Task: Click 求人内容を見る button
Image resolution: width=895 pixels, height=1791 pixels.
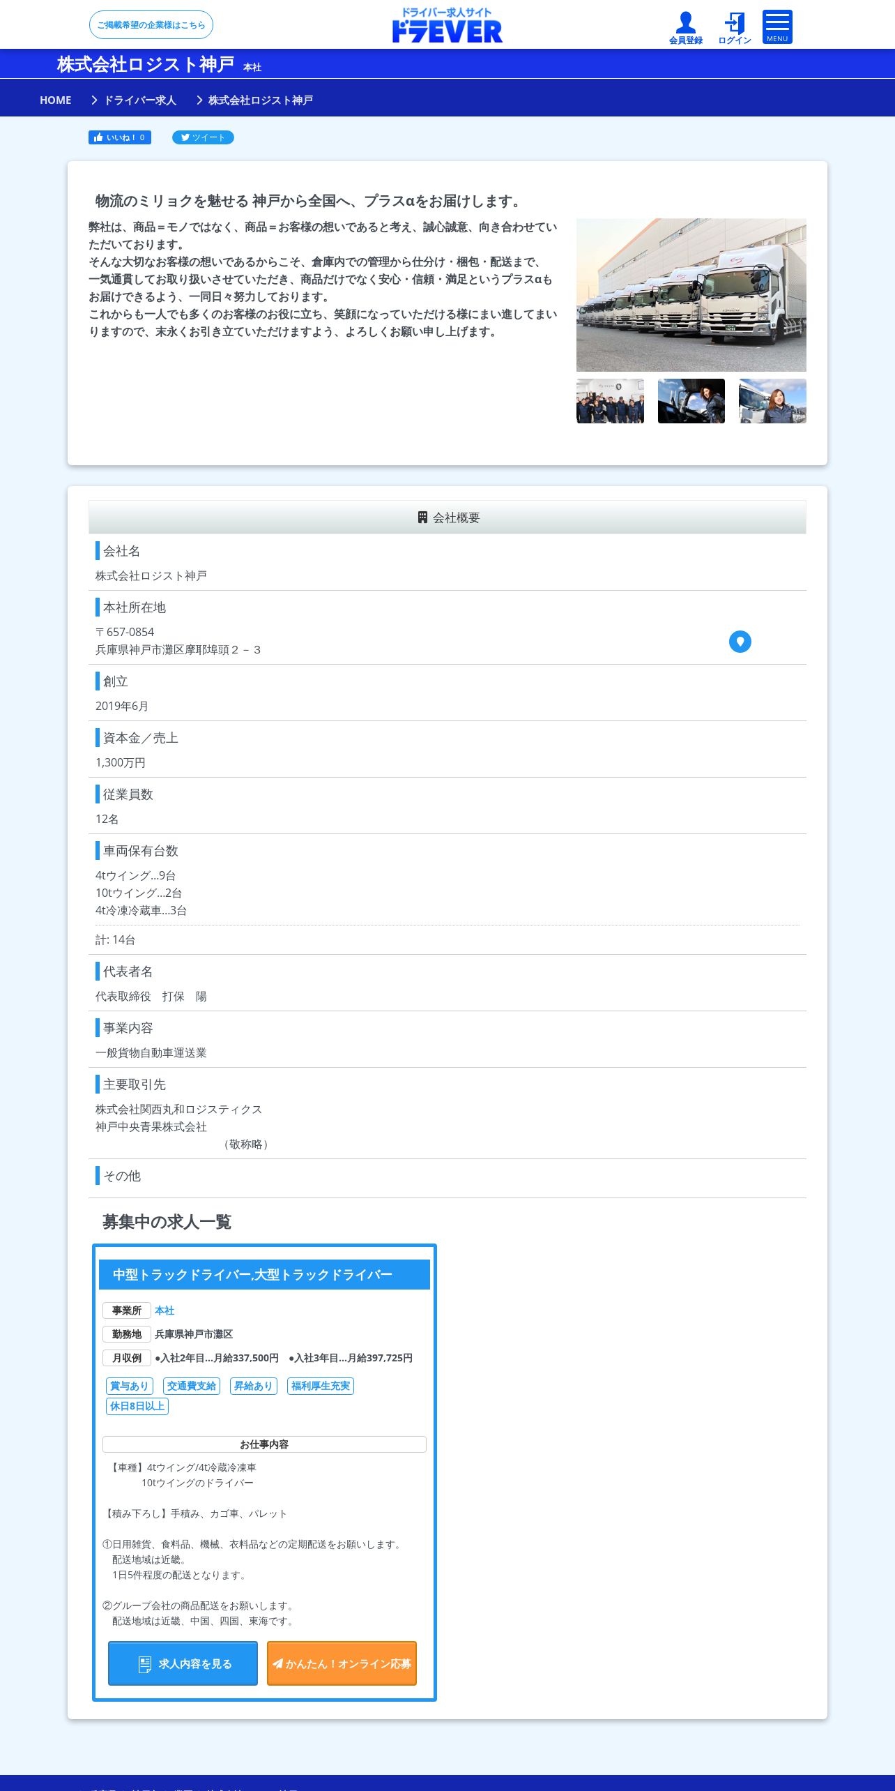Action: point(183,1663)
